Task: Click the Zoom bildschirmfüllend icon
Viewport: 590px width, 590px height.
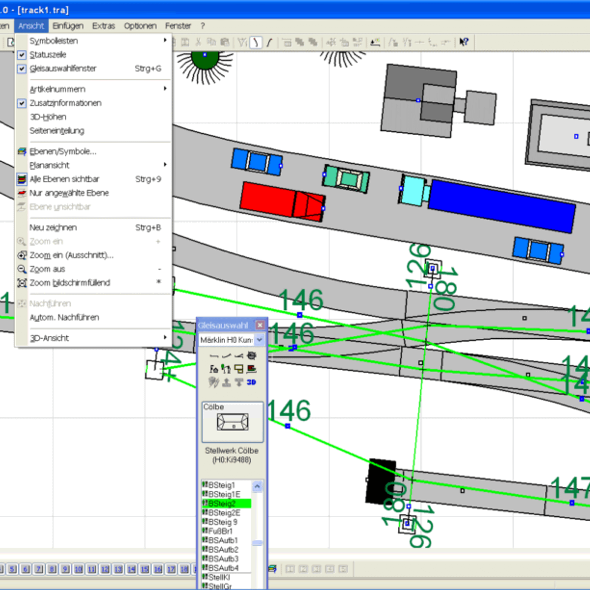Action: [22, 283]
